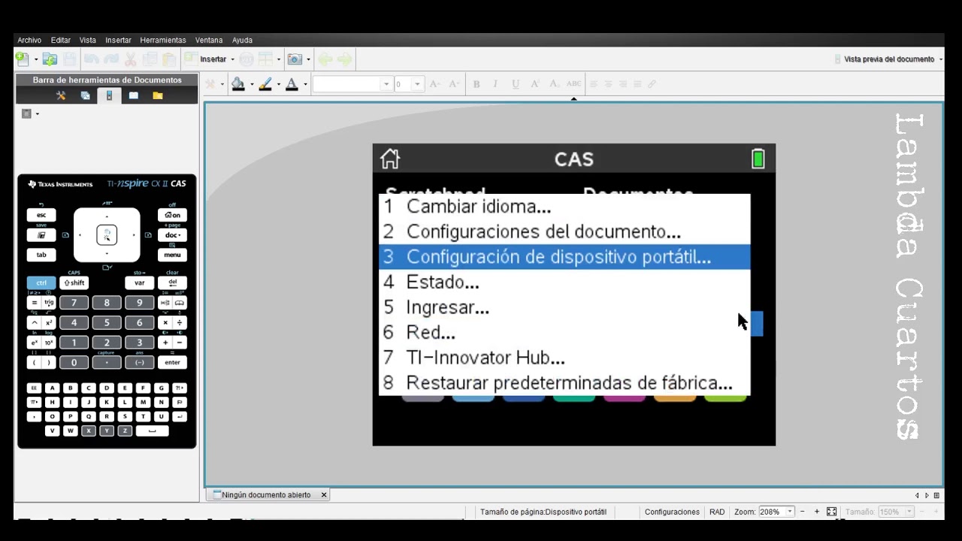962x541 pixels.
Task: Click the divide key
Action: (180, 322)
